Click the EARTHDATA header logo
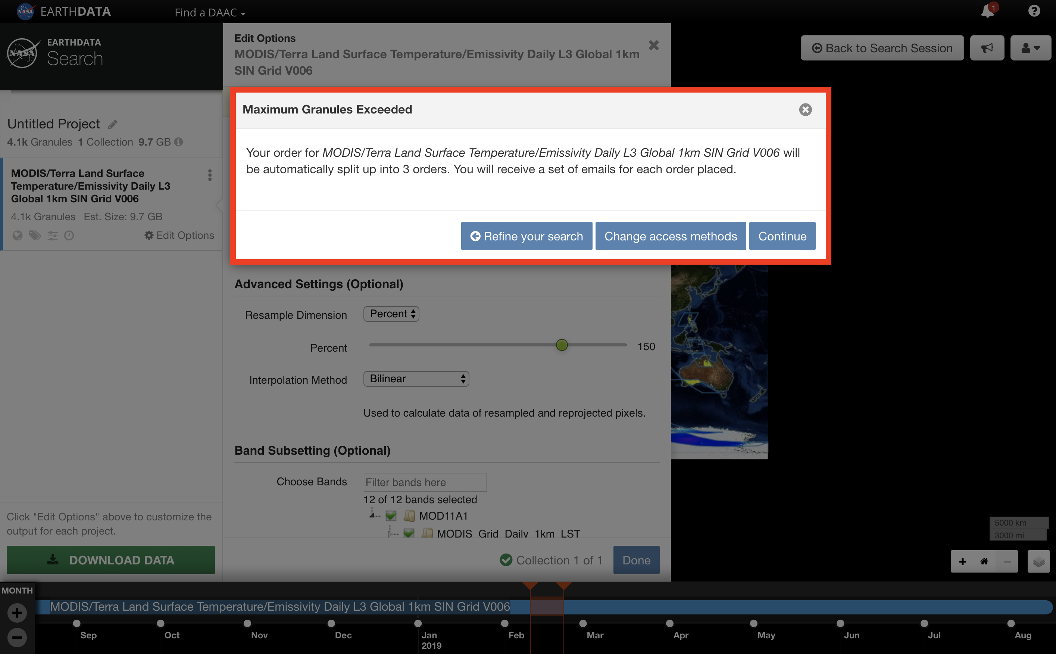Screen dimensions: 1056x654 tap(64, 11)
